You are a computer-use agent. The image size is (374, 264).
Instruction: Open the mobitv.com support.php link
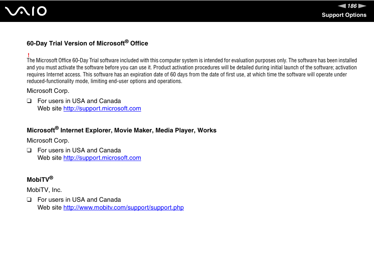[123, 207]
